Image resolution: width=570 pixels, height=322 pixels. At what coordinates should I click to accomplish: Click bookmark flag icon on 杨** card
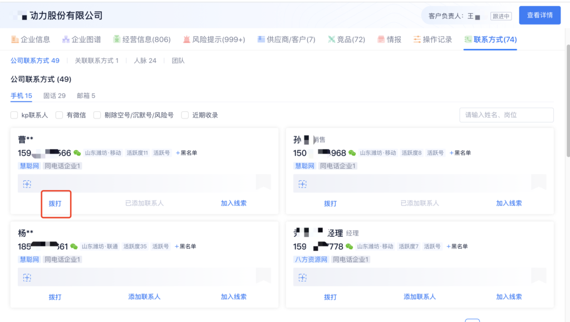click(263, 276)
